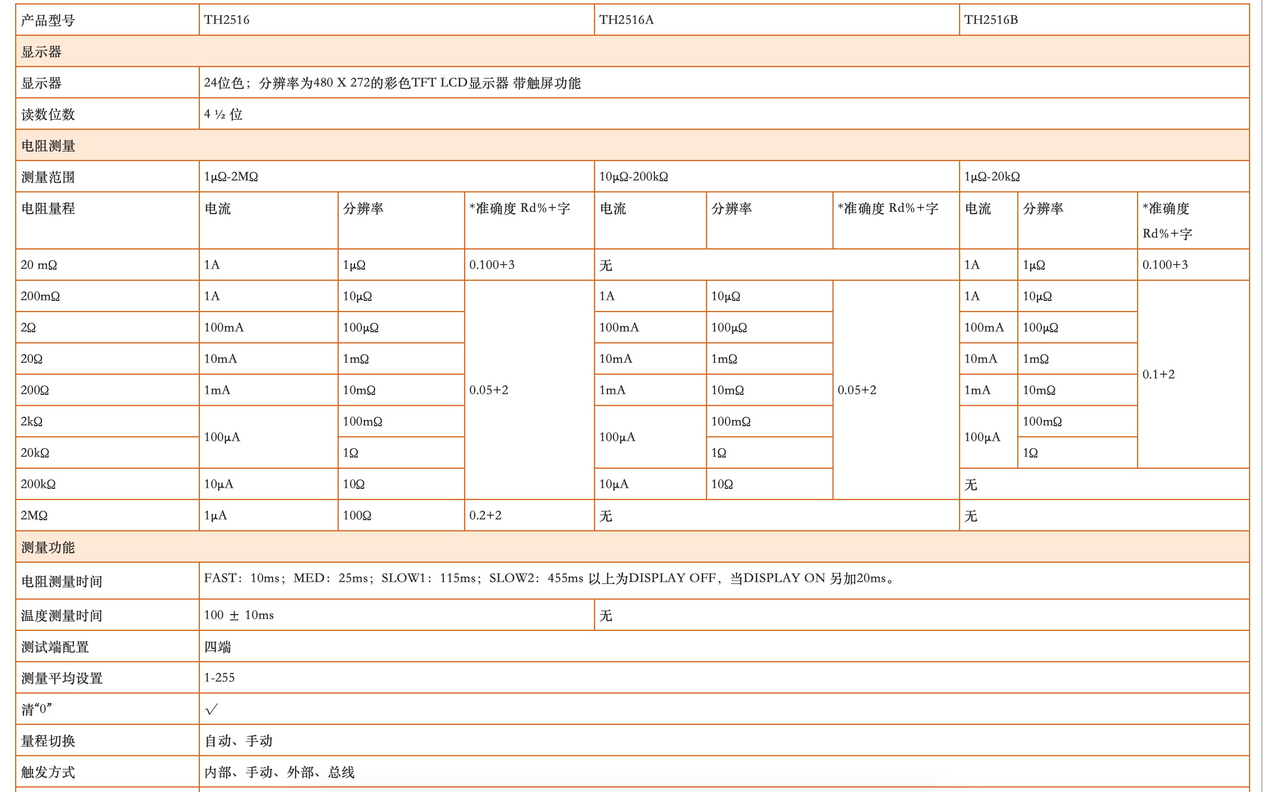Viewport: 1263px width, 792px height.
Task: Select the 1μΩ-20kΩ range cell
Action: tap(1104, 177)
